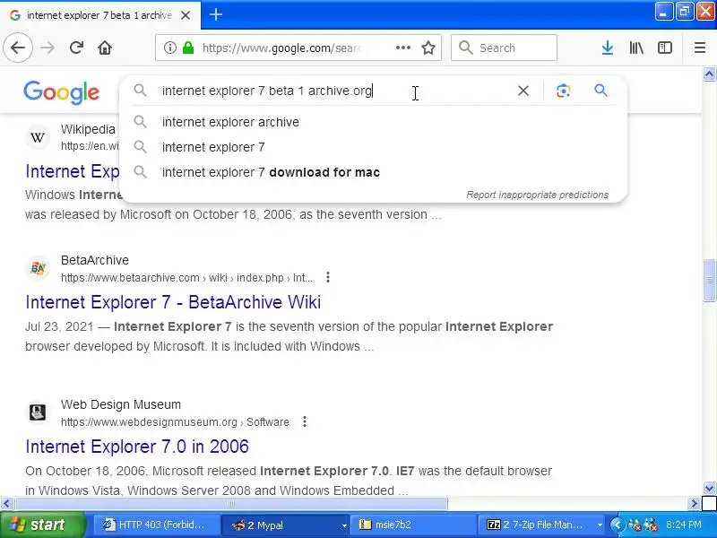The image size is (717, 538).
Task: Select the internet explorer 7 beta tab
Action: tap(99, 15)
